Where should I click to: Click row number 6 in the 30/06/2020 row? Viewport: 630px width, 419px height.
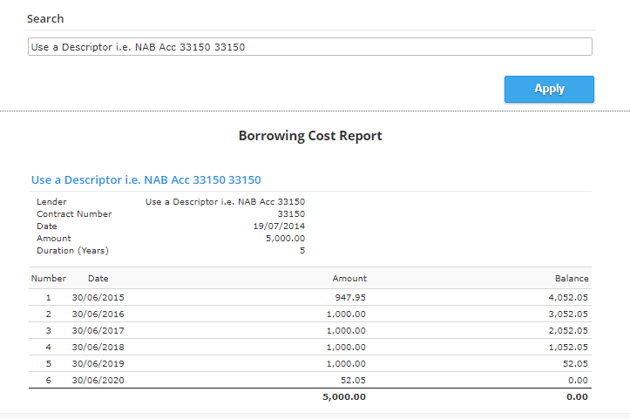[49, 380]
